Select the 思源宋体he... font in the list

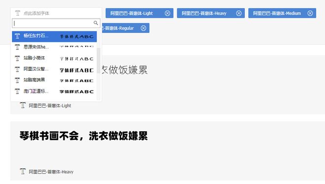(54, 47)
